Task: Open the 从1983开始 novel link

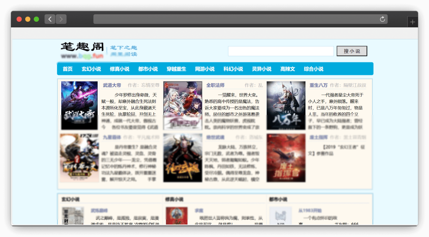Action: coord(310,211)
